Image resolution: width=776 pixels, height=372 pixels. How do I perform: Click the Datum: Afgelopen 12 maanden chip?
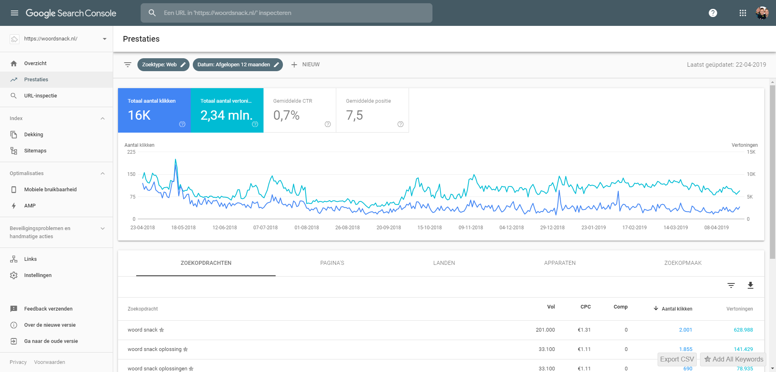click(238, 65)
